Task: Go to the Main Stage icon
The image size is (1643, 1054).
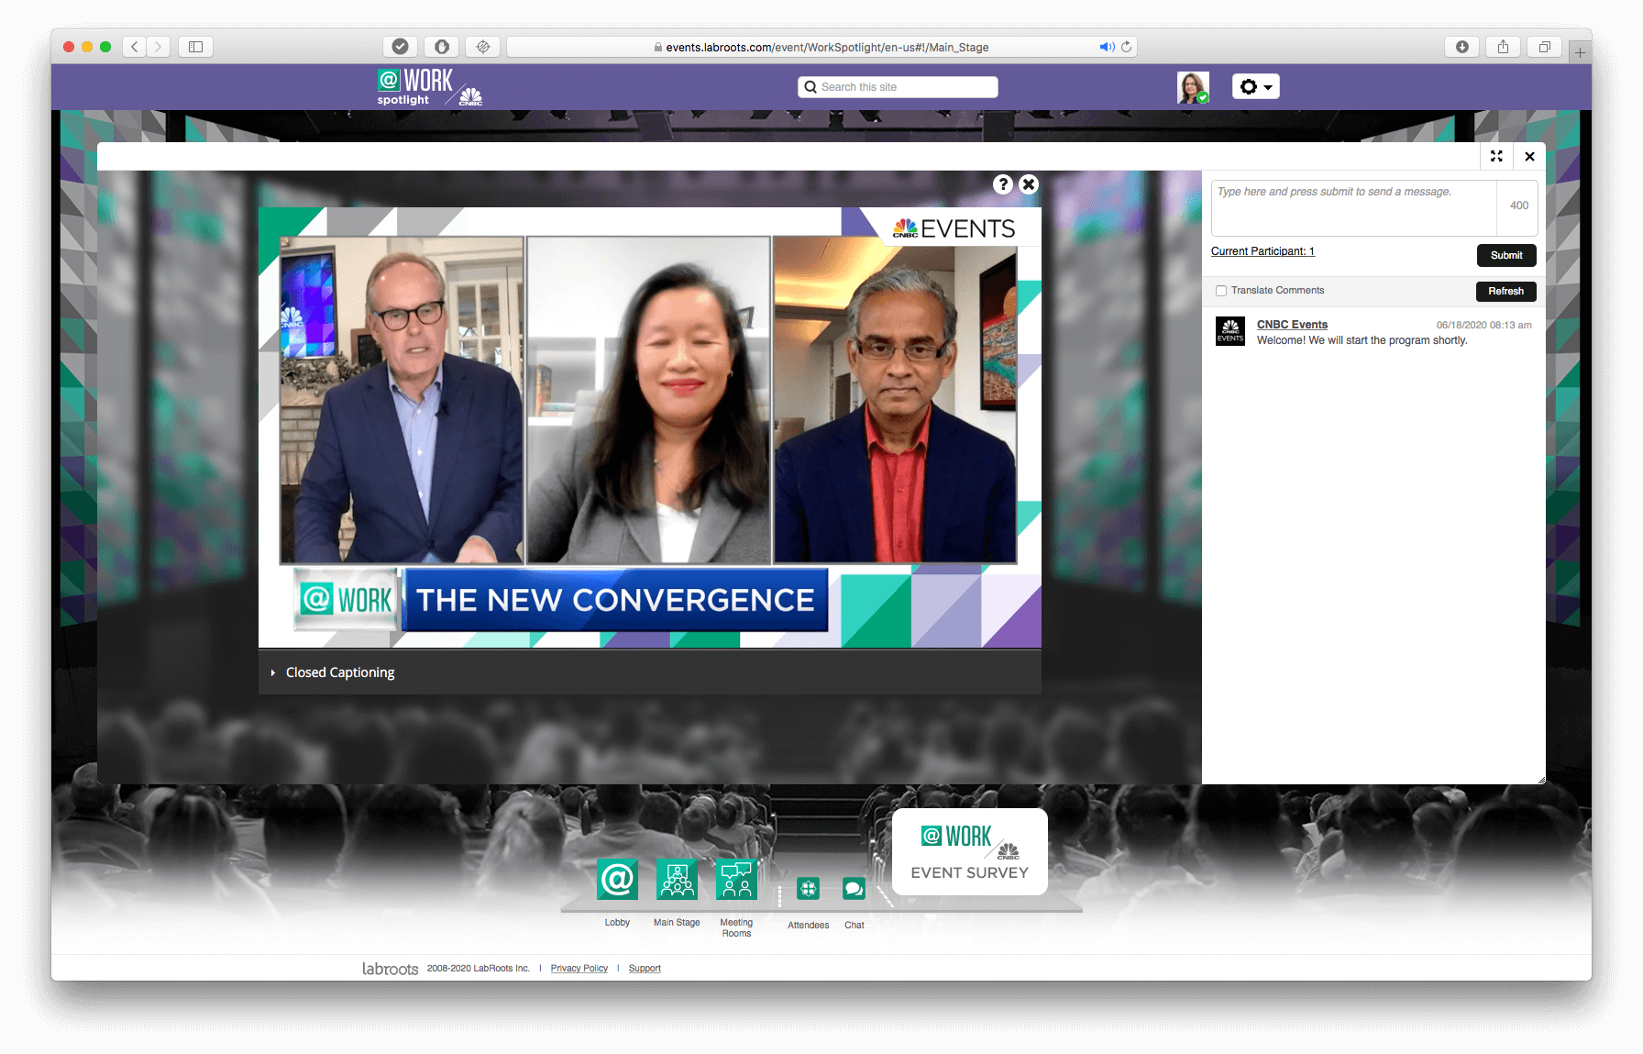Action: tap(677, 879)
